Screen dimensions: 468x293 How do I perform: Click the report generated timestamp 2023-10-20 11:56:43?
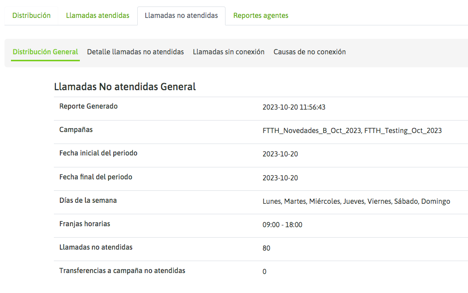(x=294, y=107)
